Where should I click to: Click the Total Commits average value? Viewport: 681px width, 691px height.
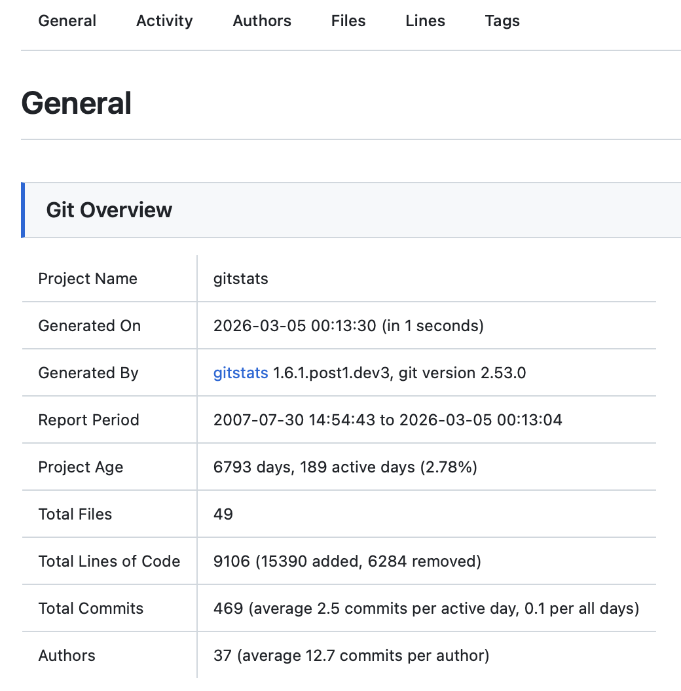pyautogui.click(x=426, y=609)
